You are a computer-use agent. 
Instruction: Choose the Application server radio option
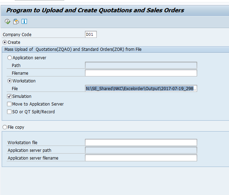9,58
